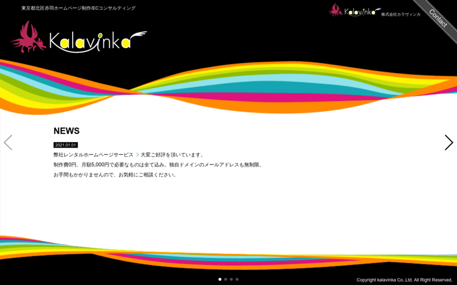Screen dimensions: 457x285
Task: Open the Contact corner ribbon
Action: point(438,18)
